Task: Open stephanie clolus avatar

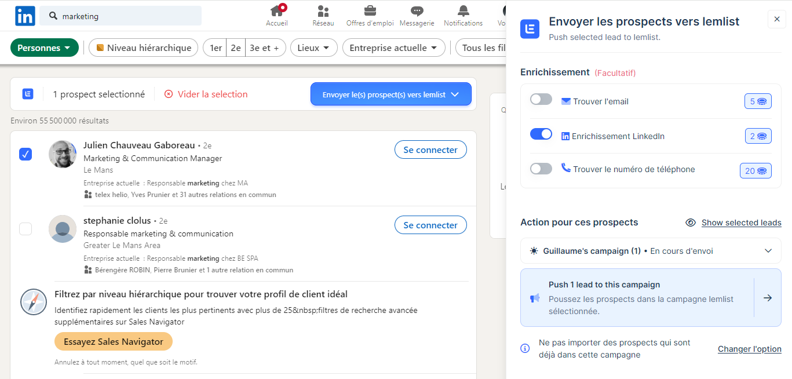Action: (63, 229)
